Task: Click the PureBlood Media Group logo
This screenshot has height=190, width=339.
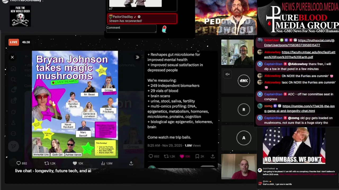Action: coord(298,20)
